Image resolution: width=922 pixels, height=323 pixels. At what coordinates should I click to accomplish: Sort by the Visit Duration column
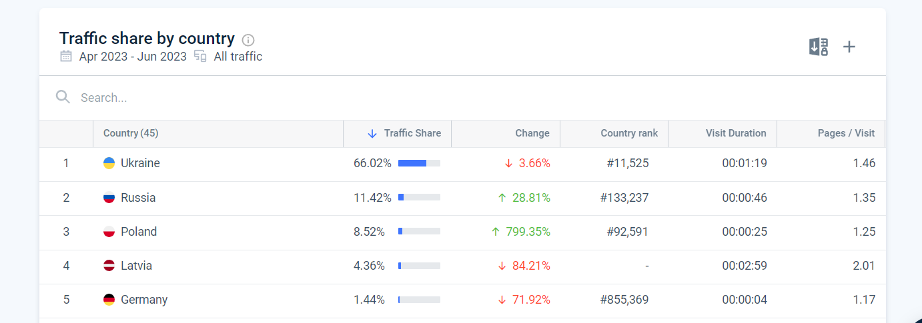(x=736, y=133)
